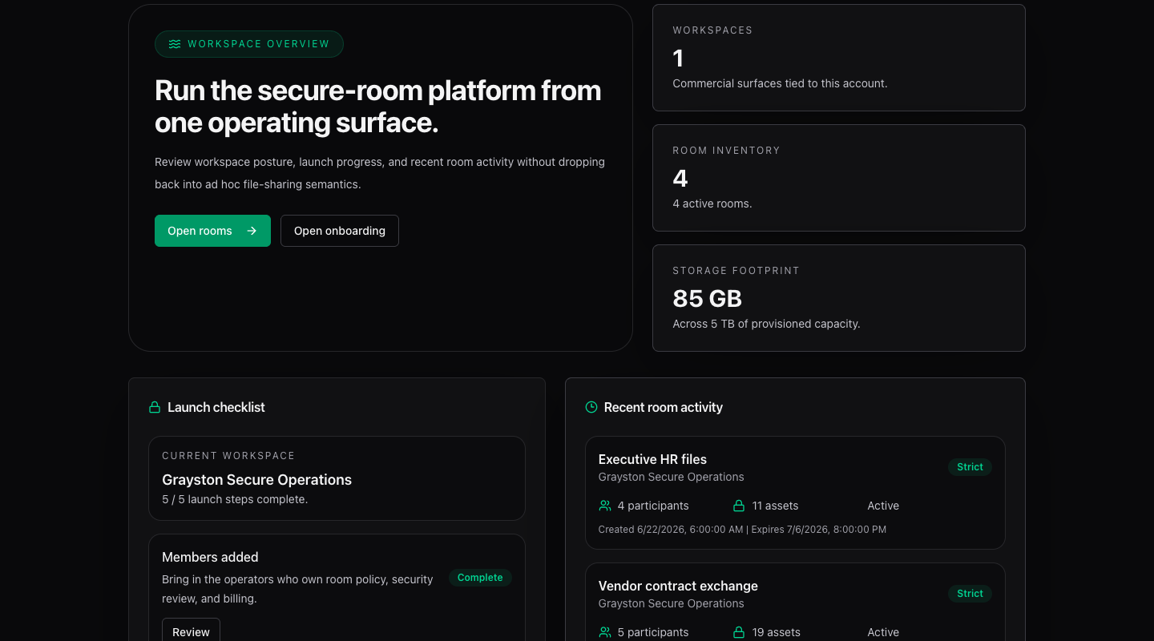The image size is (1154, 641).
Task: Click the 85 GB storage footprint value
Action: [708, 299]
